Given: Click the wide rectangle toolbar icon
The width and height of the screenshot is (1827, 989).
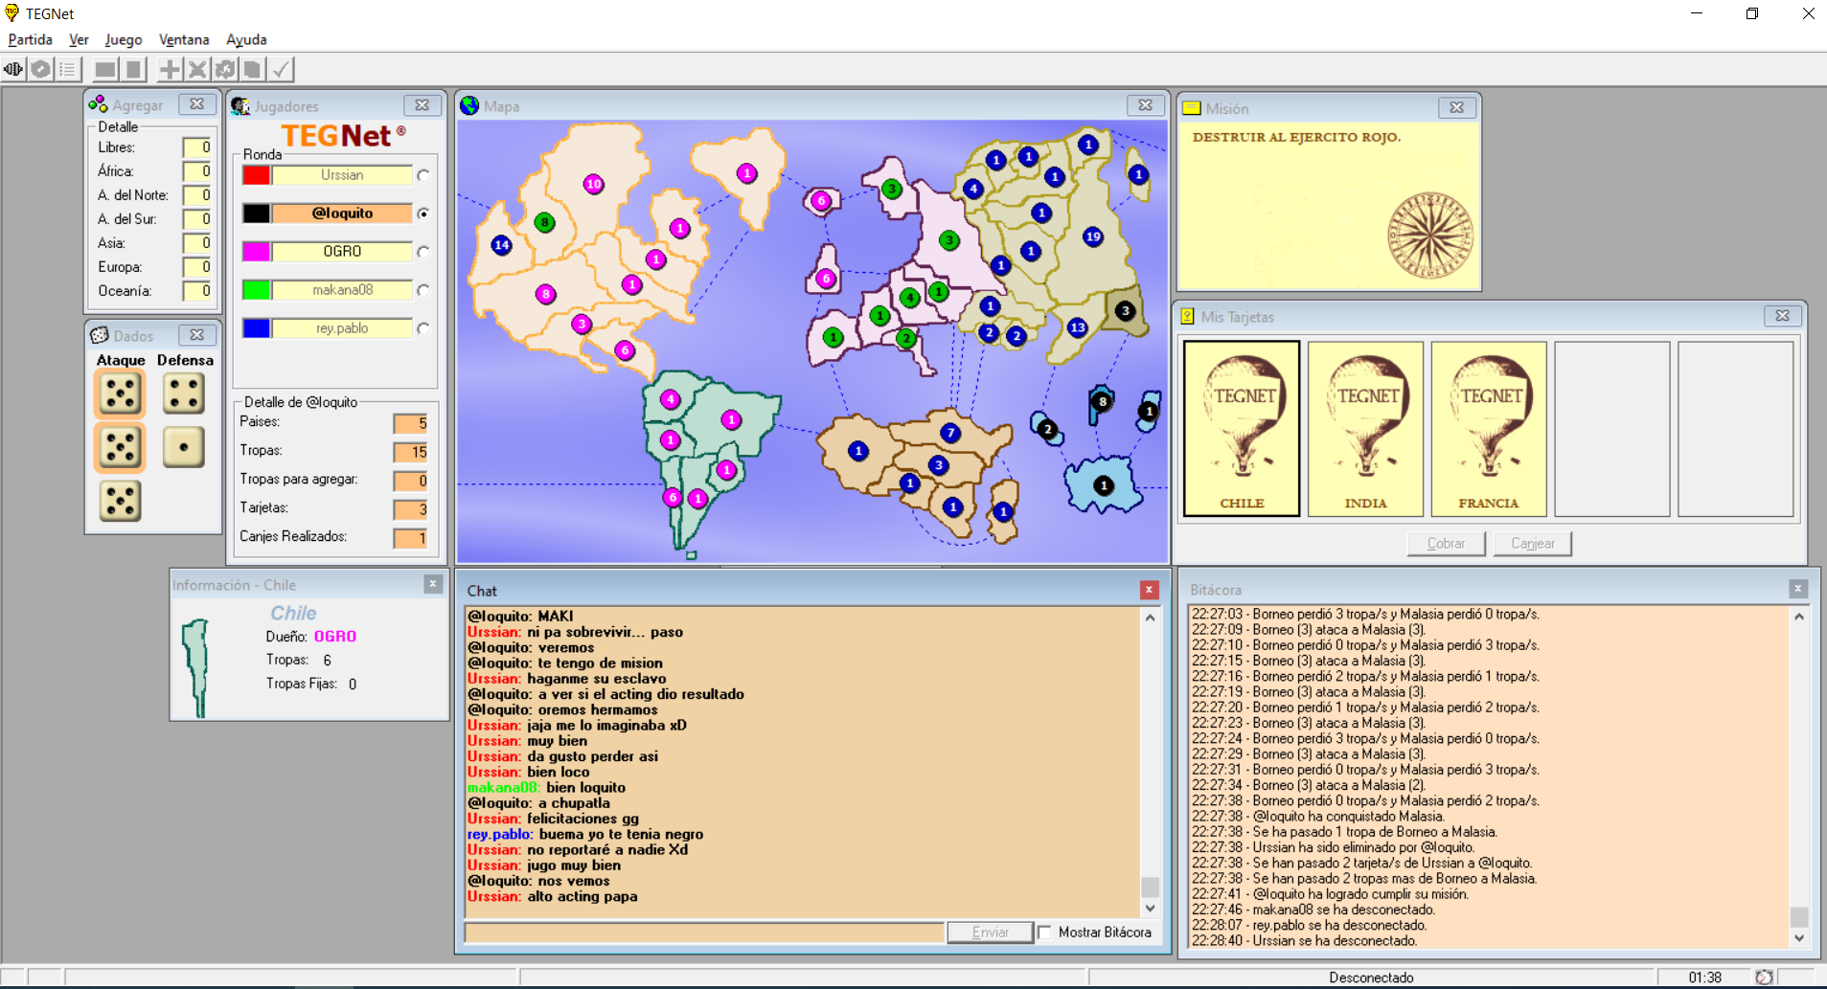Looking at the screenshot, I should coord(105,69).
